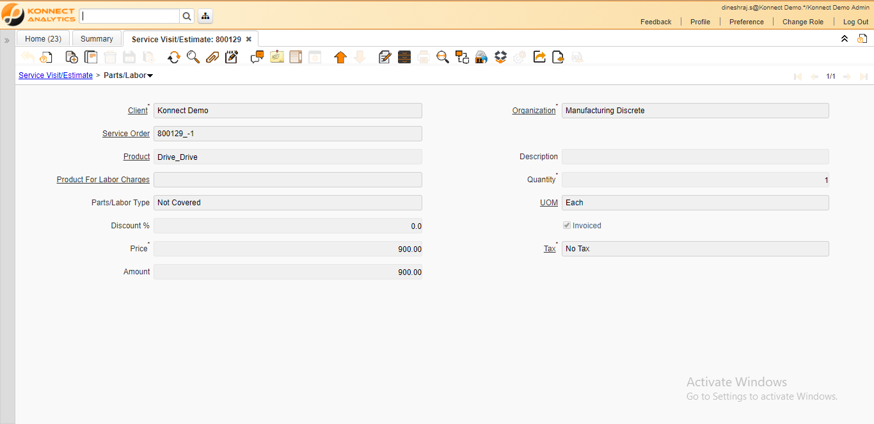
Task: Click into the header search box
Action: tap(130, 16)
